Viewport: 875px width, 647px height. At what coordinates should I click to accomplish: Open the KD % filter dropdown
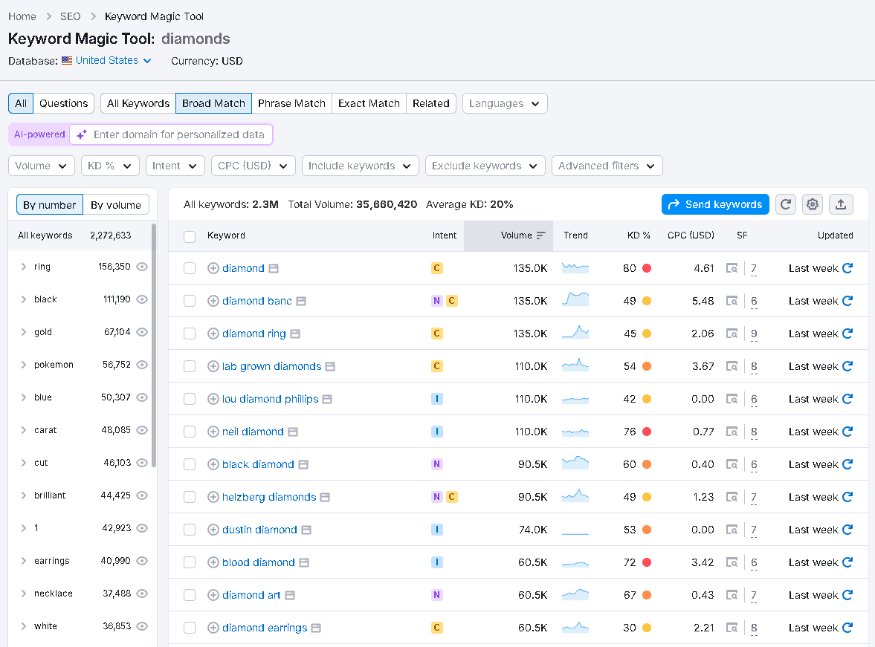click(110, 166)
